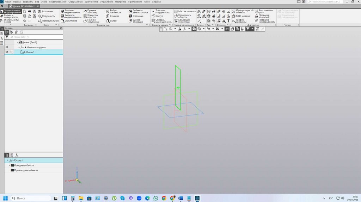The image size is (361, 202).
Task: Run the Булева операция command
Action: pyautogui.click(x=136, y=21)
